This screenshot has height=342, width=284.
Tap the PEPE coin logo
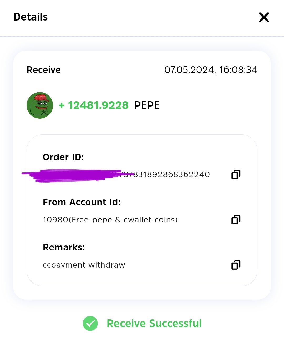pyautogui.click(x=40, y=105)
